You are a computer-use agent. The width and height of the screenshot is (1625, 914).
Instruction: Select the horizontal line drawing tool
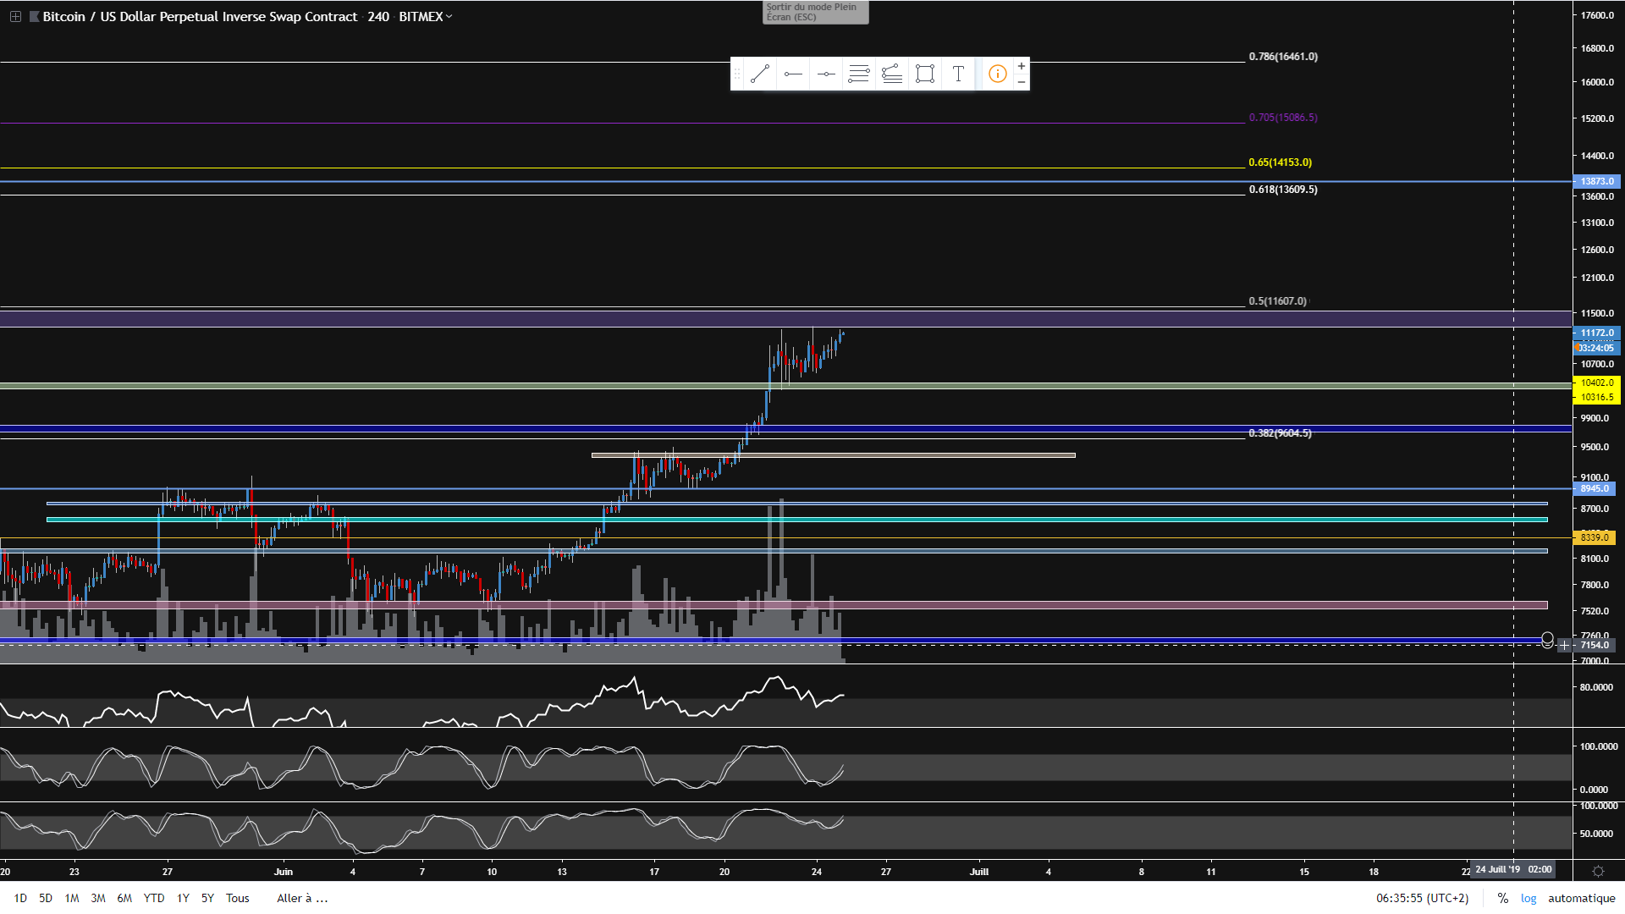click(826, 74)
